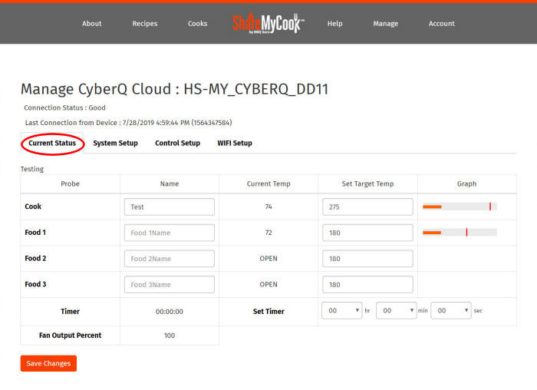
Task: Switch to the Control Setup tab
Action: tap(177, 144)
